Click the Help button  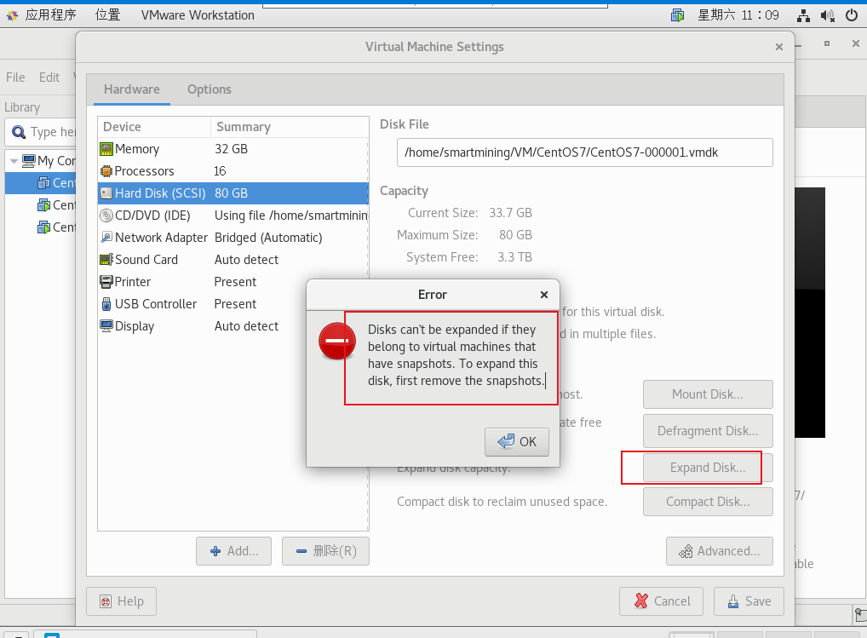(x=122, y=601)
